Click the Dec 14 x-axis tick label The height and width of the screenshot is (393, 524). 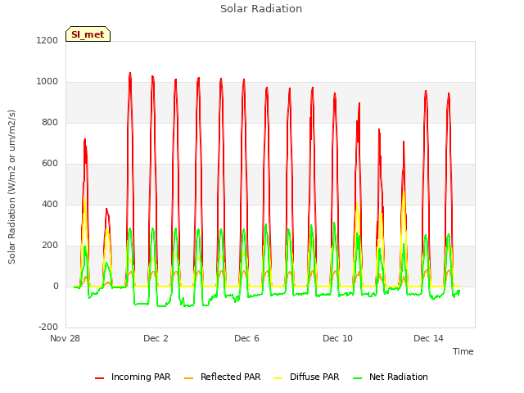(428, 338)
